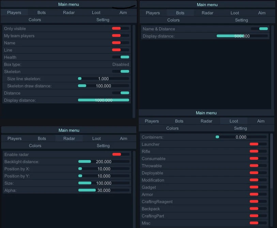
Task: Enable the CraftingReagent toggle
Action: click(x=258, y=201)
